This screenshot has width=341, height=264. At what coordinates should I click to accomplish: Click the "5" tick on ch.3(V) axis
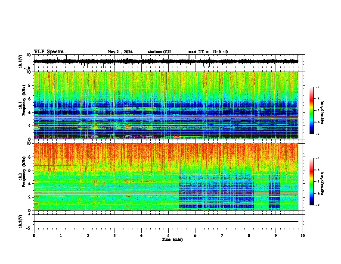coord(30,214)
